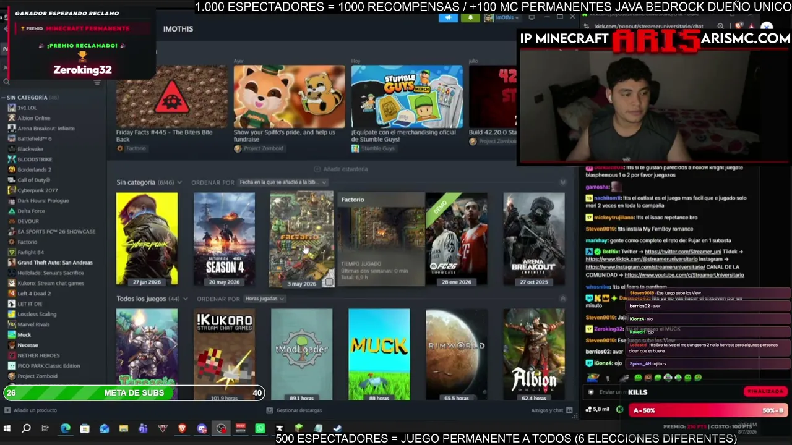The height and width of the screenshot is (445, 792).
Task: Open the Kukoro Stream Chat Games cover
Action: pyautogui.click(x=224, y=354)
